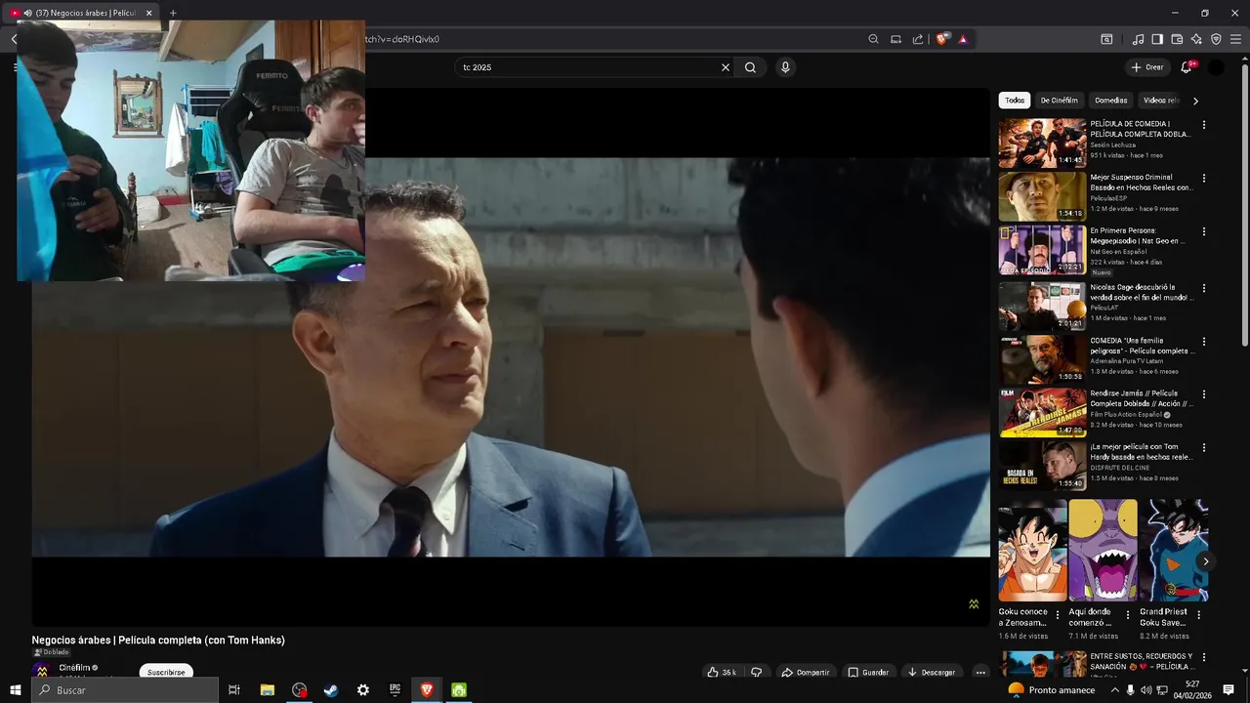Click the zoom magnifier icon in address bar
The image size is (1250, 703).
coord(874,39)
